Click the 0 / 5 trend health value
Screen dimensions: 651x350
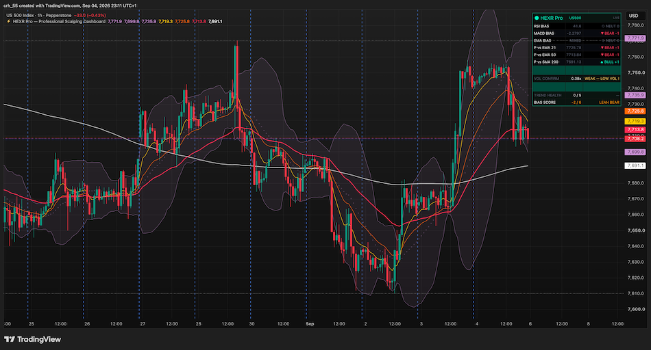[x=577, y=95]
